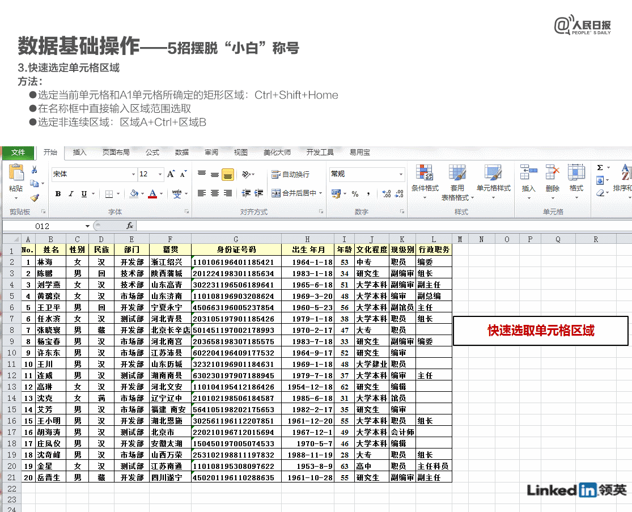
Task: Open 条件格式 conditional formatting
Action: coord(425,181)
